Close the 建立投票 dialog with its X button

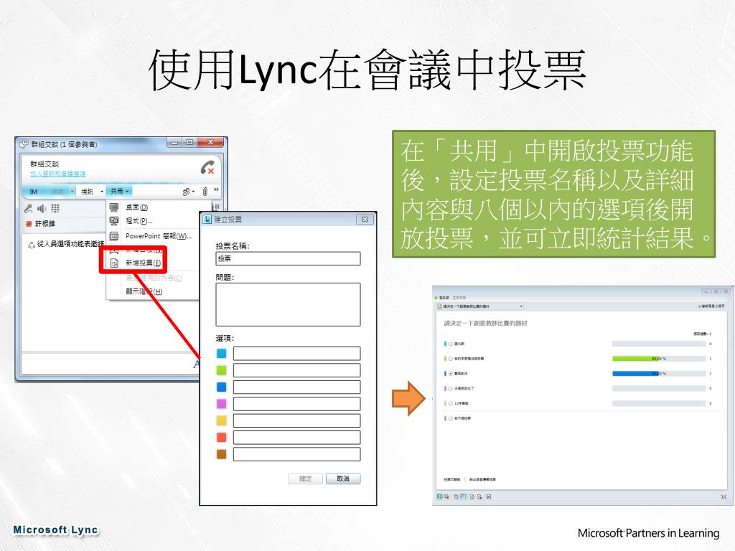tap(365, 220)
